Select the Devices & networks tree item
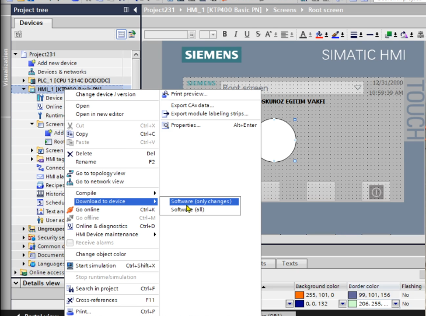This screenshot has height=316, width=426. [x=62, y=72]
